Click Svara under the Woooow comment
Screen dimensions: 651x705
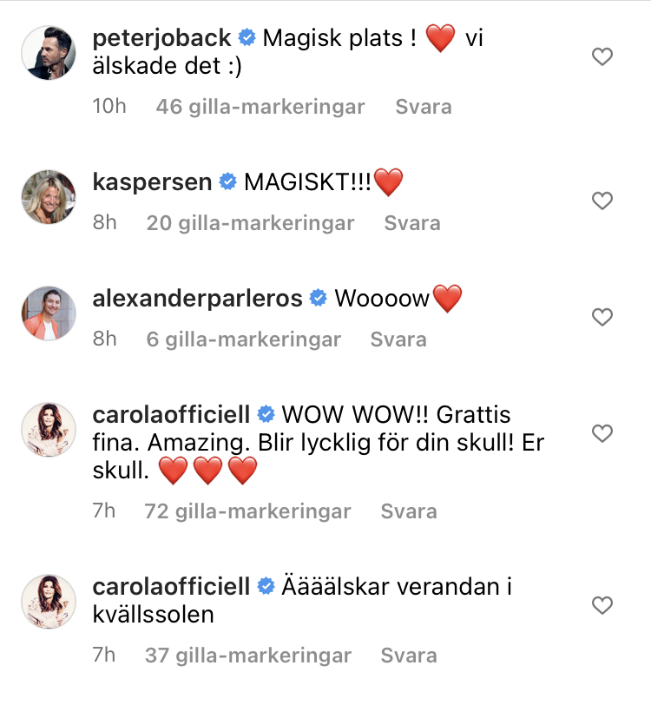point(398,339)
